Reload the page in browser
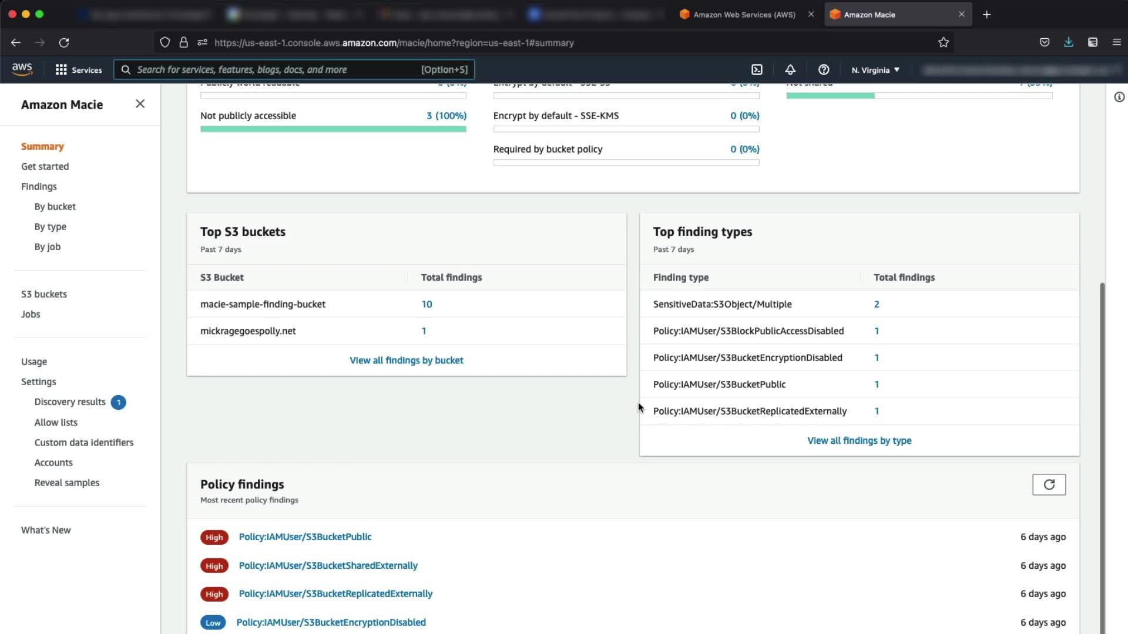1128x634 pixels. pyautogui.click(x=64, y=42)
